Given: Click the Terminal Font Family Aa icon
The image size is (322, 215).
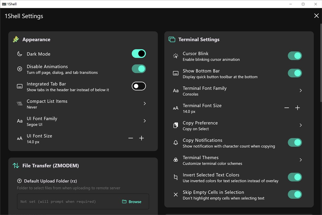Looking at the screenshot, I should (x=176, y=90).
